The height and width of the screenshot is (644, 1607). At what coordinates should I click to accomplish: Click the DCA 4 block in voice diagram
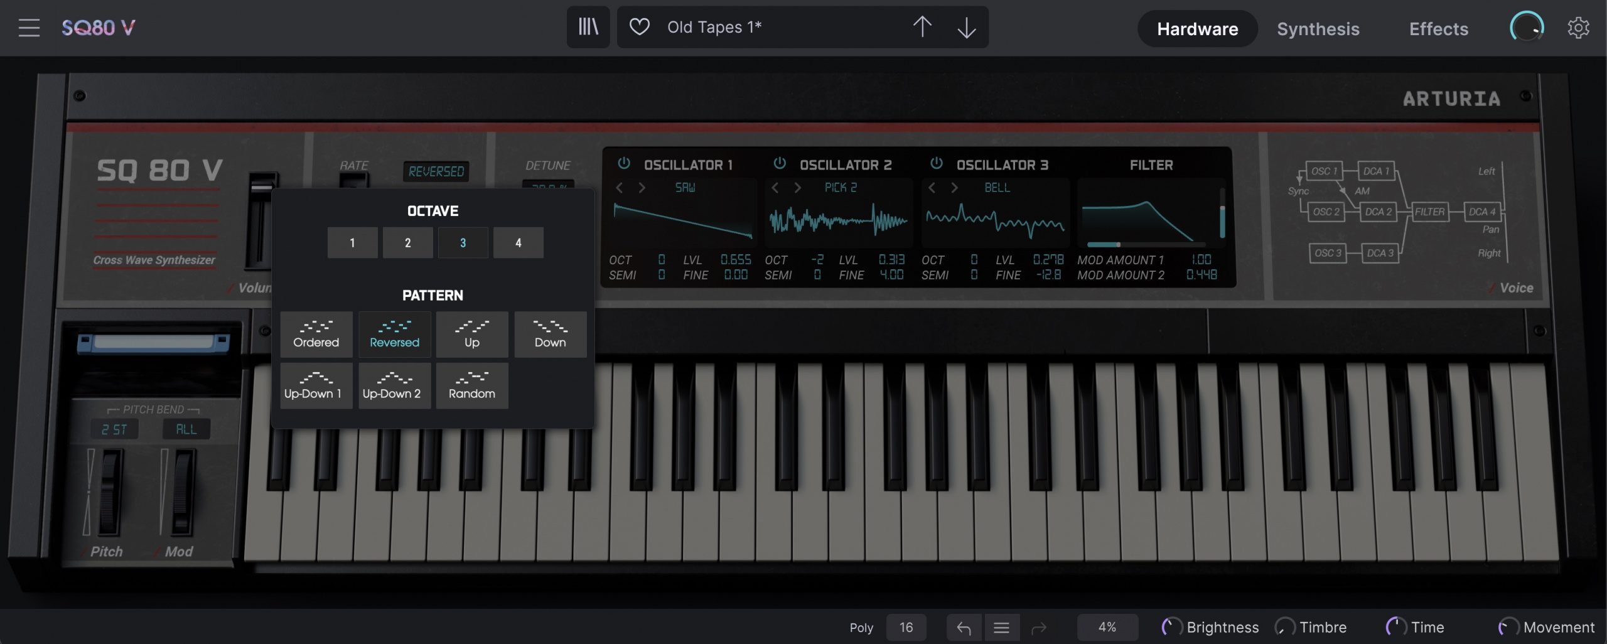(x=1481, y=212)
